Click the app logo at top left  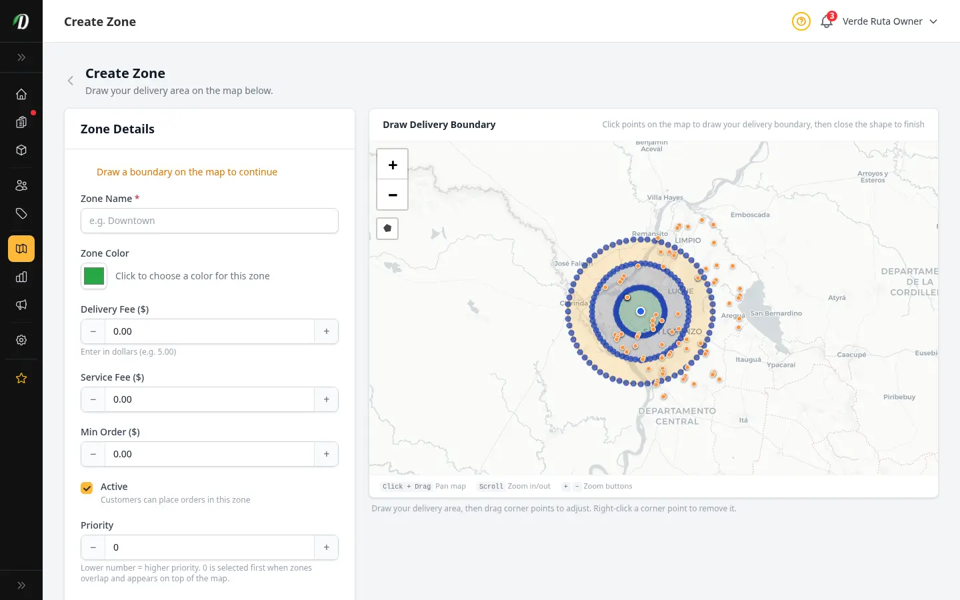tap(21, 21)
